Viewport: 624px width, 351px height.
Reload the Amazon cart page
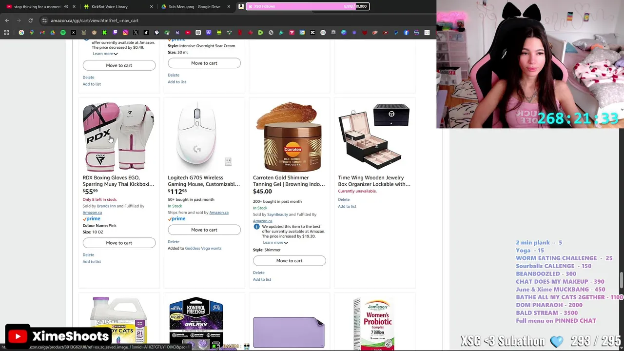click(30, 20)
